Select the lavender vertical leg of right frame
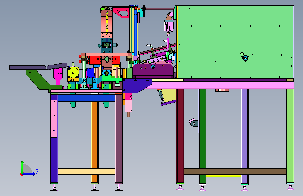The image size is (303, 196). click(245, 136)
